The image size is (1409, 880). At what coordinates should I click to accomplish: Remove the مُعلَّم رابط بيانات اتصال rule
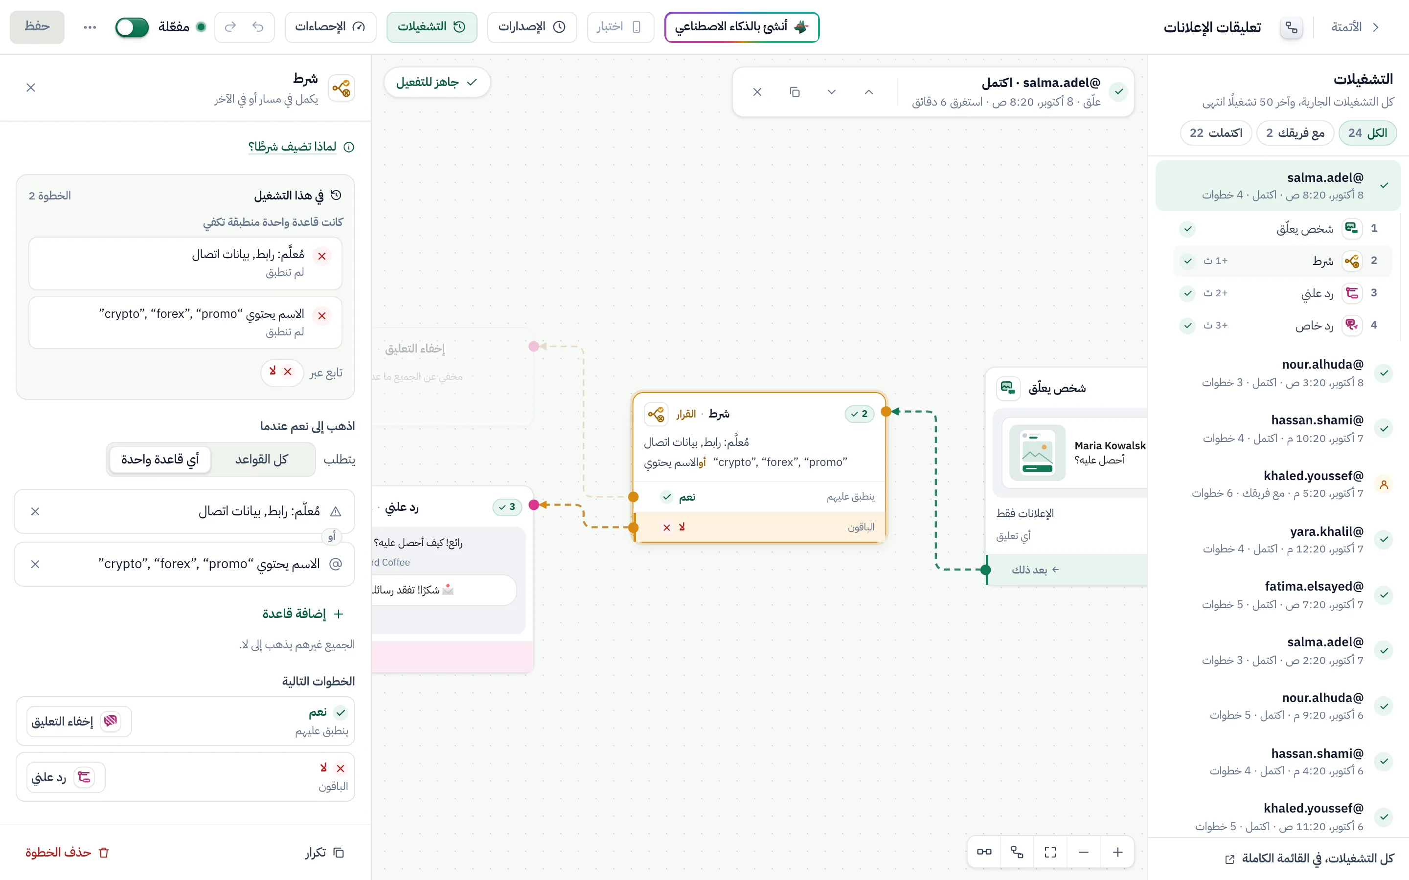35,511
